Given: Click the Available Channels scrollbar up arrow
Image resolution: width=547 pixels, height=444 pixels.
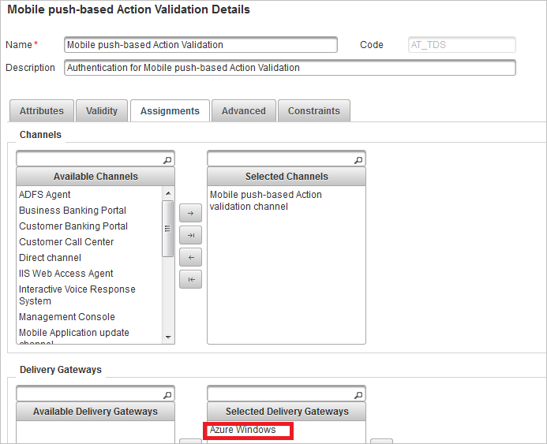Looking at the screenshot, I should click(168, 193).
